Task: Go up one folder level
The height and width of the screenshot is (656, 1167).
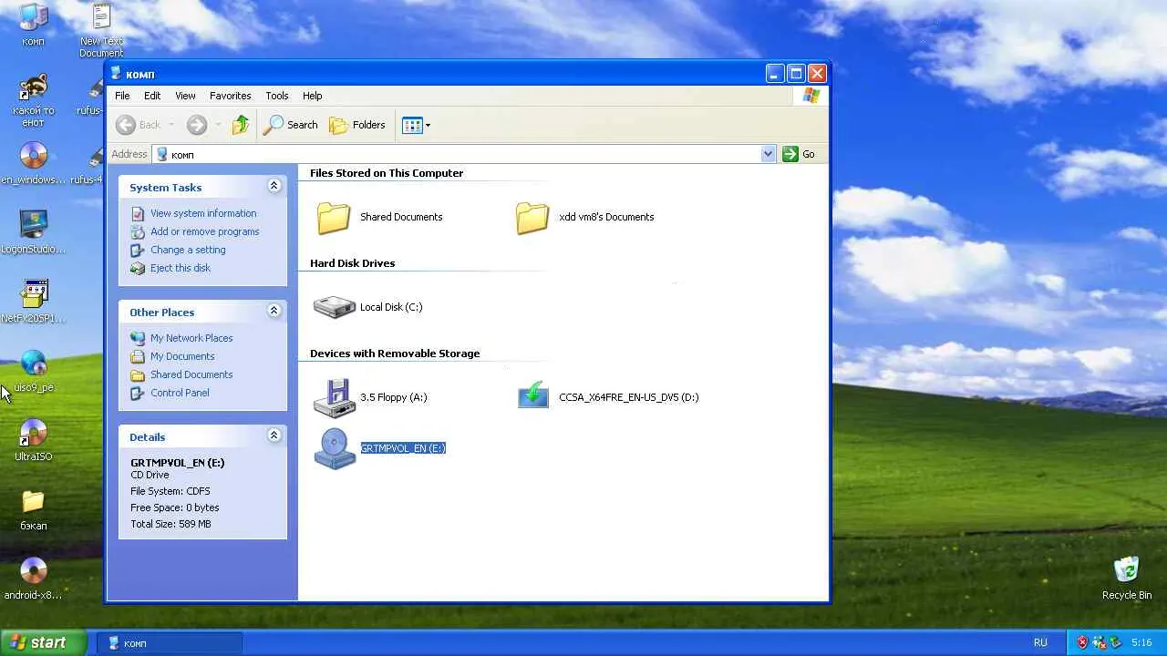Action: pyautogui.click(x=241, y=125)
